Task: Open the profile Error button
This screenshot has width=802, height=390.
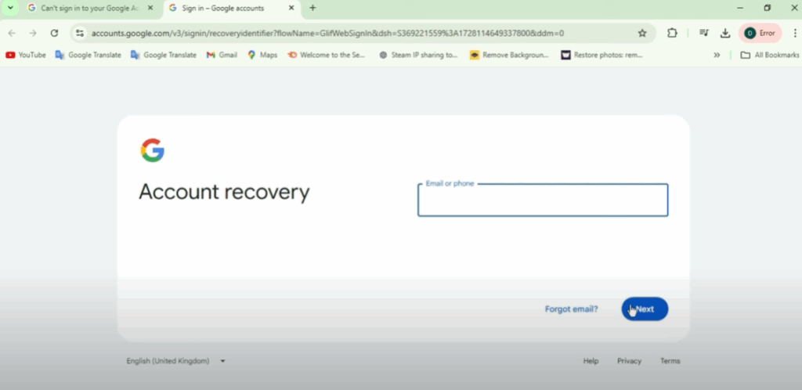Action: pyautogui.click(x=760, y=33)
